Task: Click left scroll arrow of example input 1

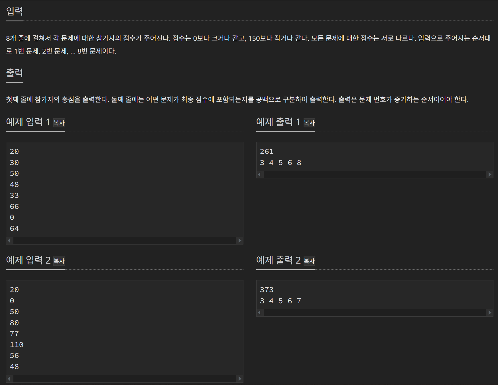Action: click(9, 241)
